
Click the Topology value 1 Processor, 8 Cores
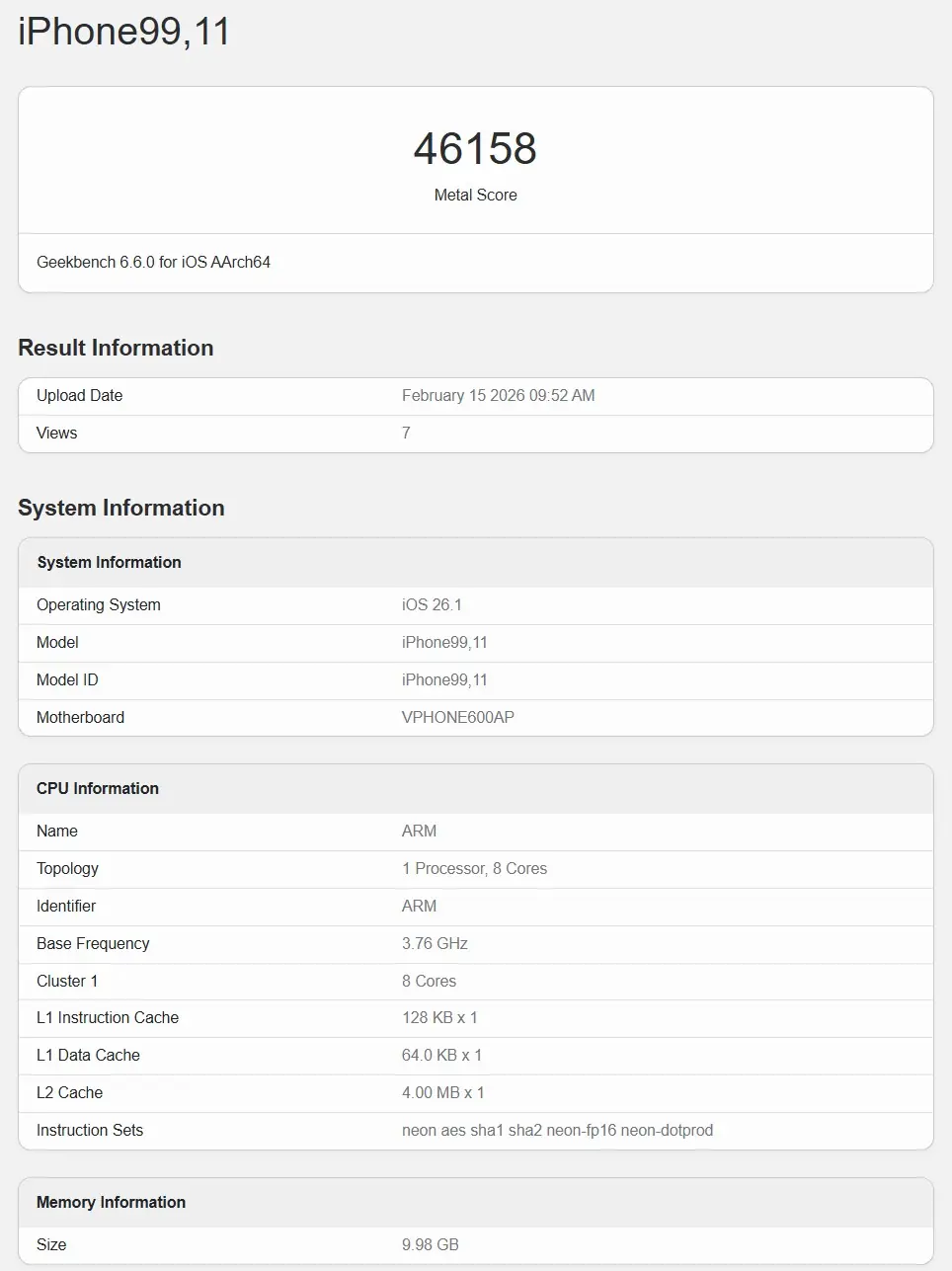[474, 869]
